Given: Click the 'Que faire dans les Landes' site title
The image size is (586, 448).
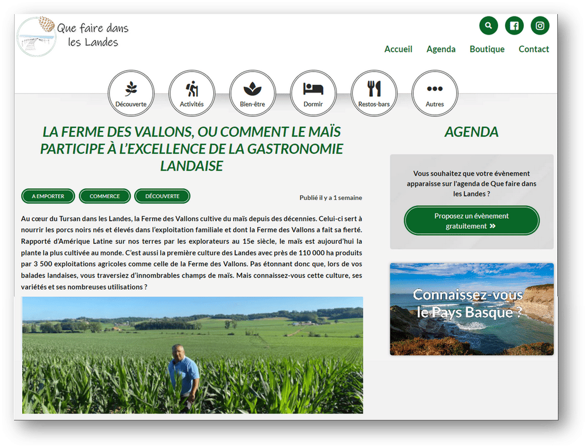Looking at the screenshot, I should 93,35.
